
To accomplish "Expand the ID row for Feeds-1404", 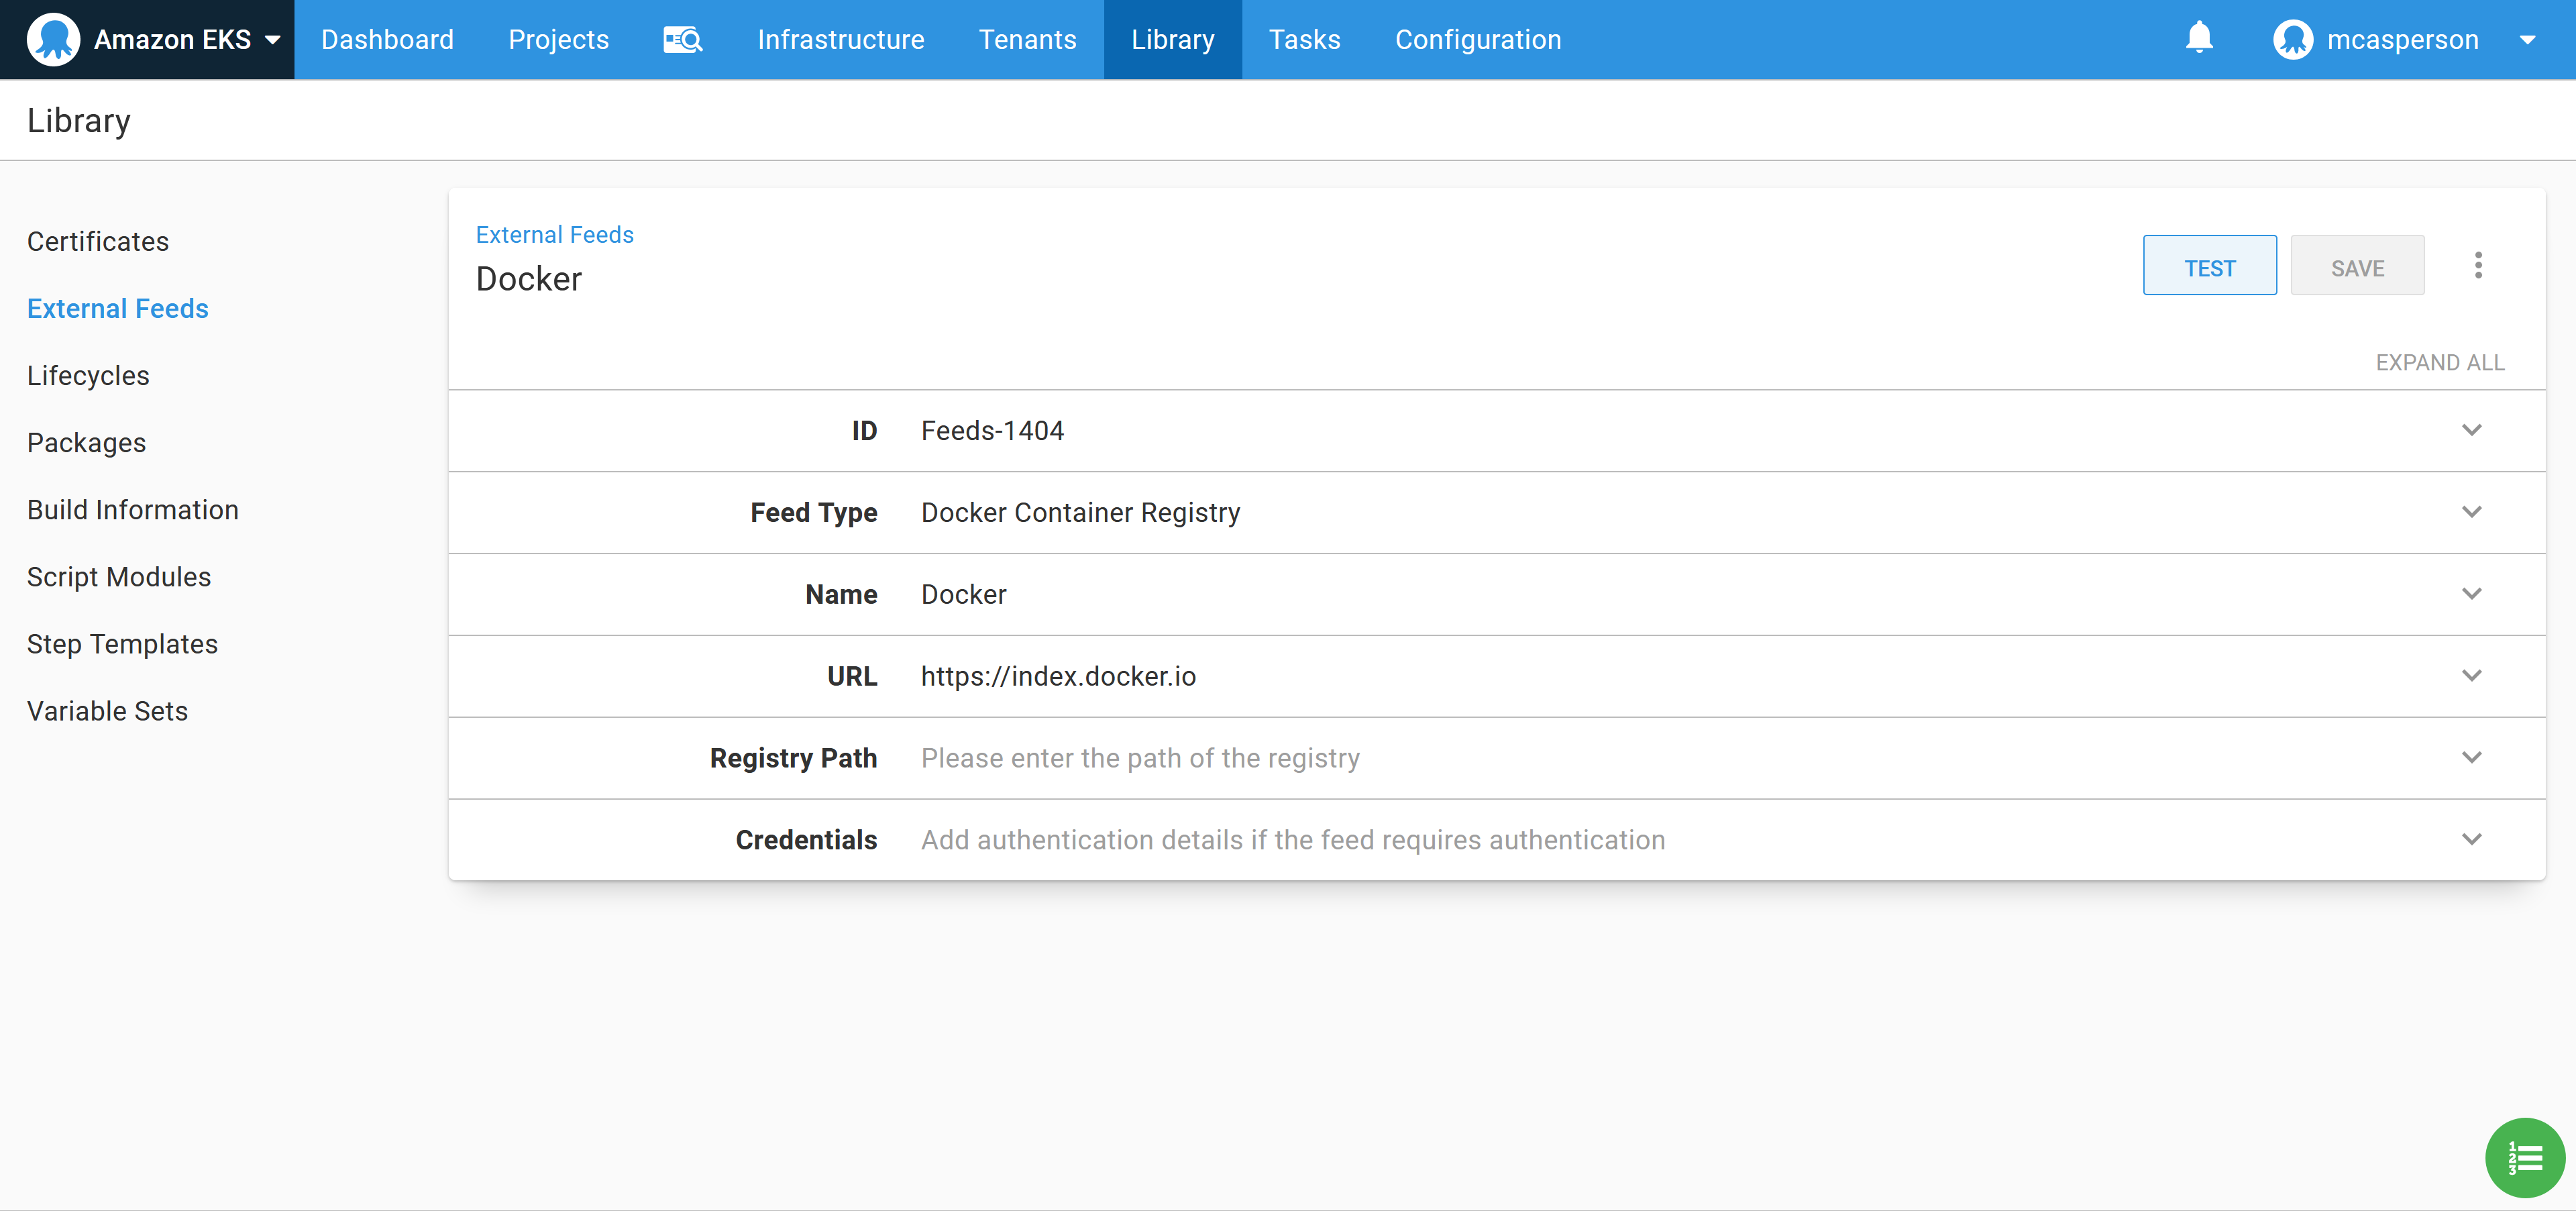I will click(x=2472, y=430).
